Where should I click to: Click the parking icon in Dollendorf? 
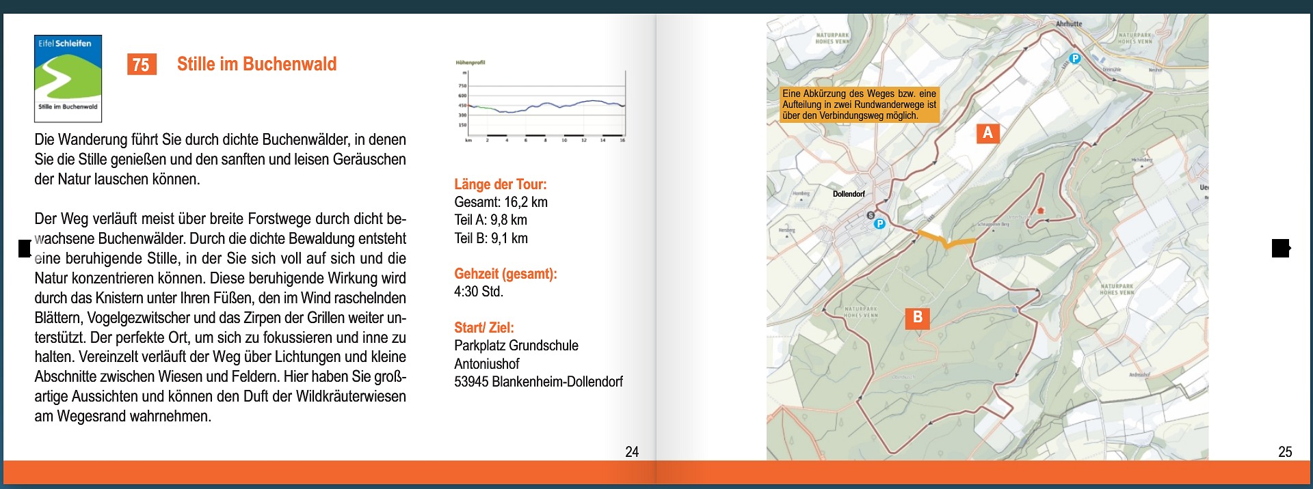coord(880,223)
